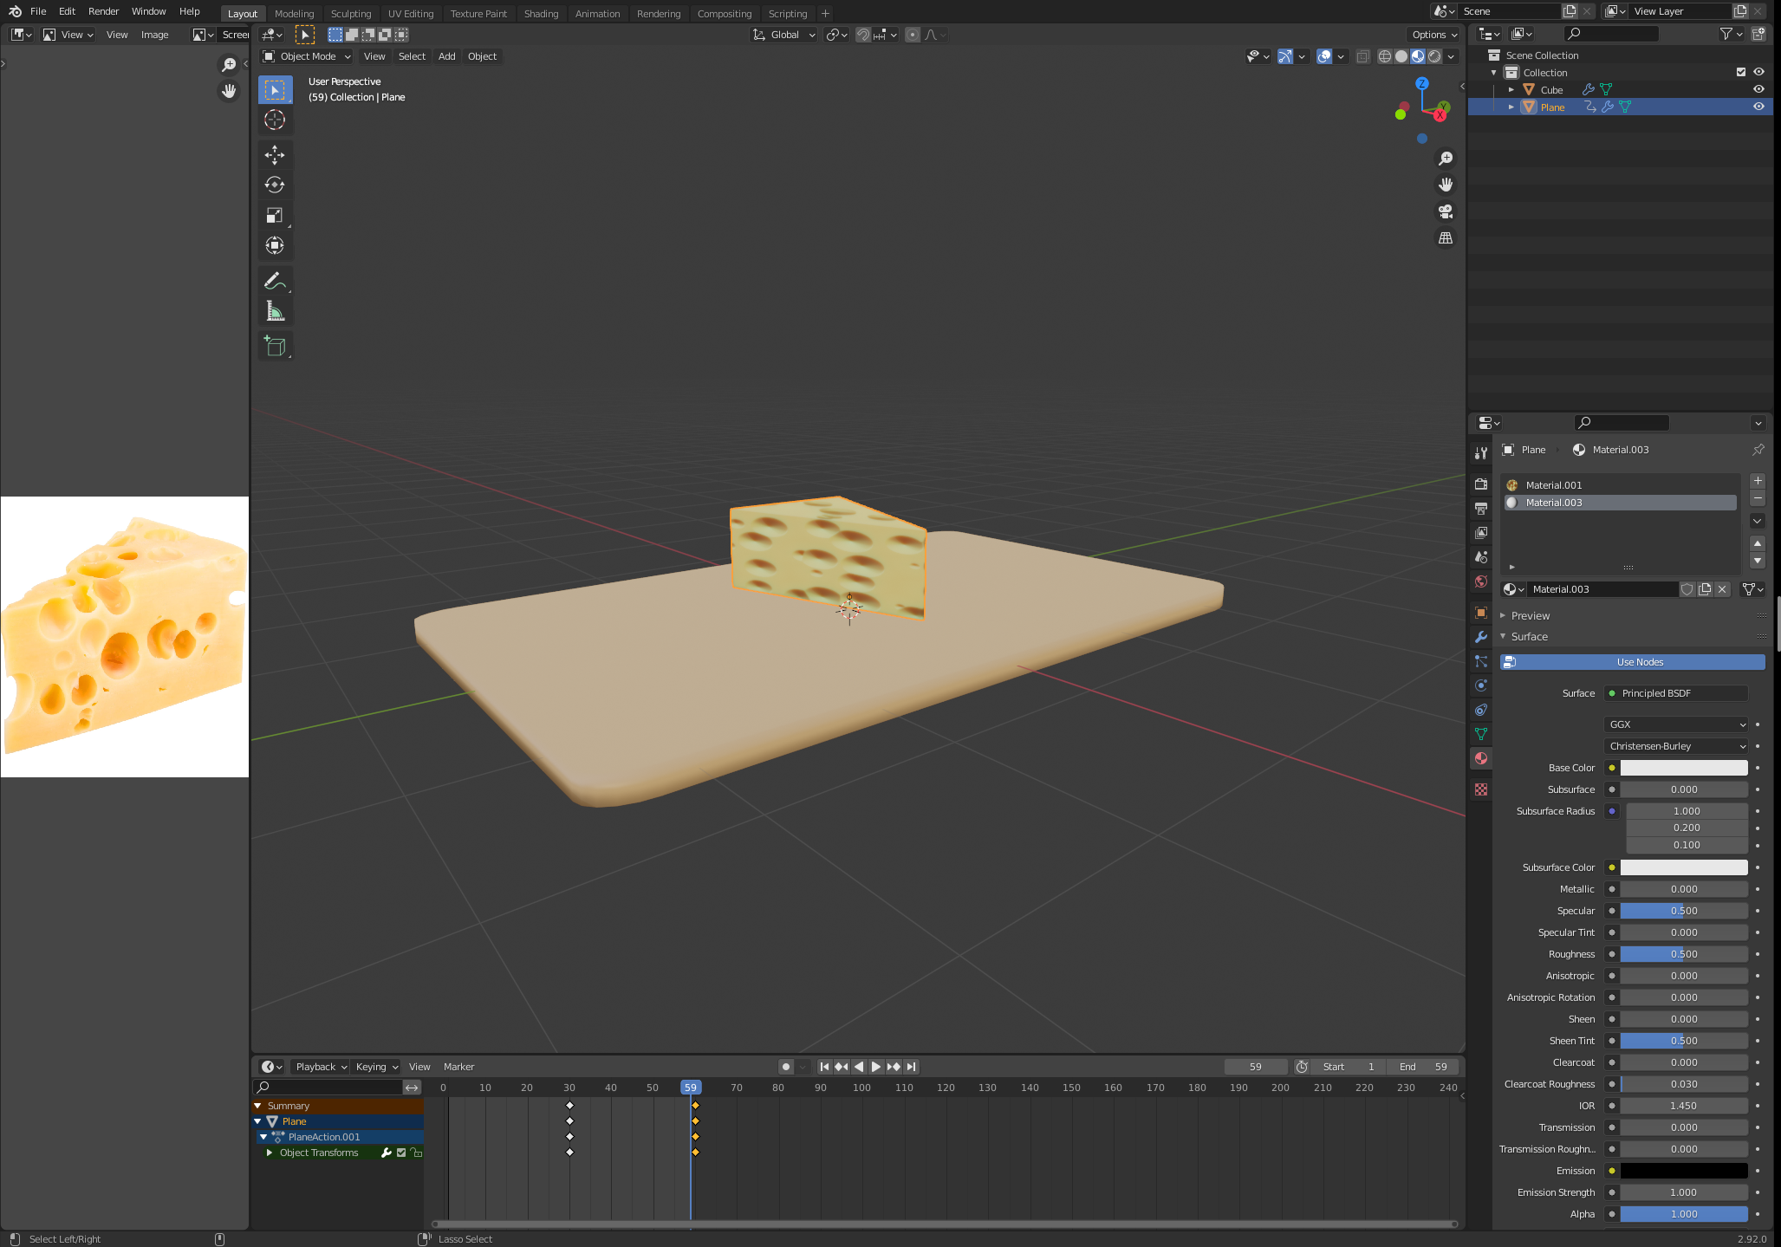Click the Modeling workspace tab

coord(294,12)
